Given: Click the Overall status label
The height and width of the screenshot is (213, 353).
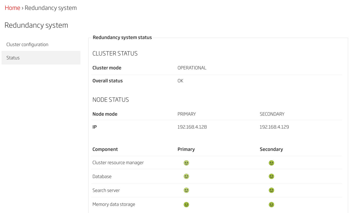Looking at the screenshot, I should click(108, 81).
